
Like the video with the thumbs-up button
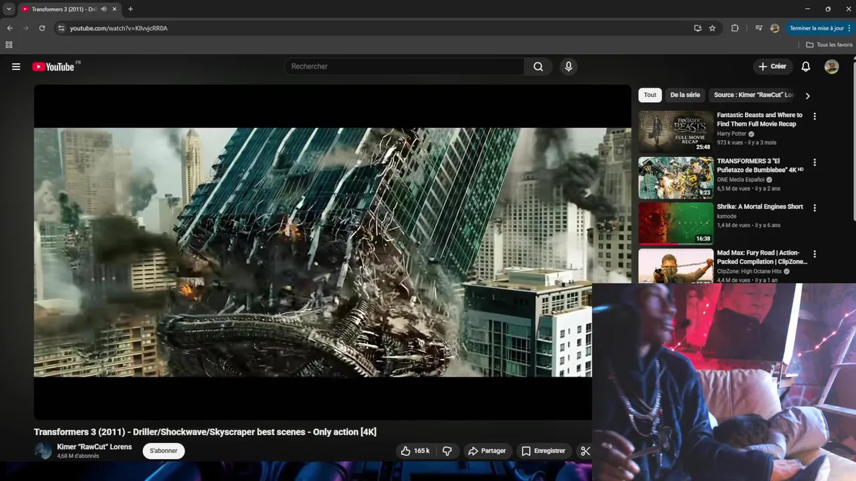click(415, 451)
